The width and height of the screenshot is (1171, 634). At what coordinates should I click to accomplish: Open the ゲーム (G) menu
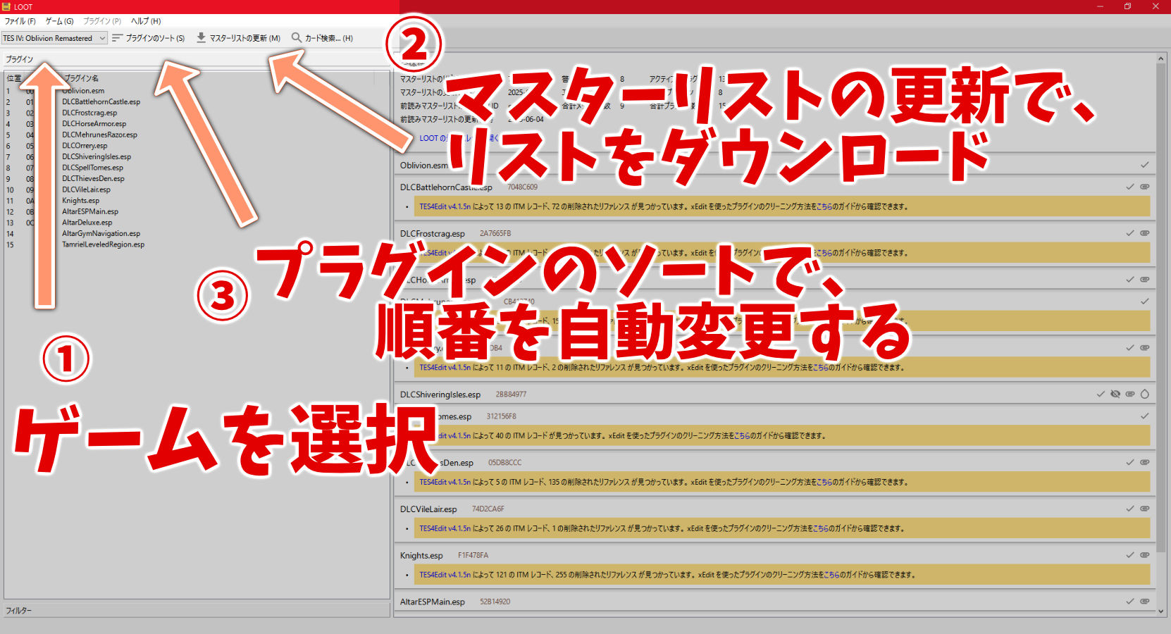[x=59, y=21]
